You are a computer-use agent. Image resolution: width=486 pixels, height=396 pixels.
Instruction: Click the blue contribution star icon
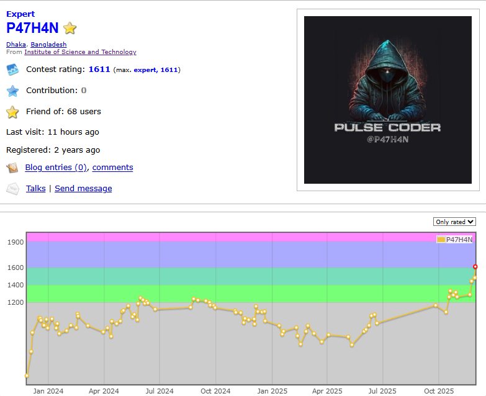[x=12, y=91]
